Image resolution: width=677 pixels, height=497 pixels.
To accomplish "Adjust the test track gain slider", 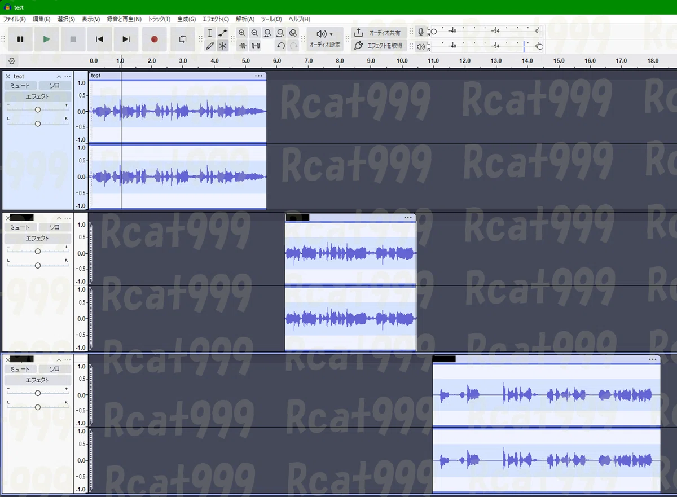I will pyautogui.click(x=38, y=109).
